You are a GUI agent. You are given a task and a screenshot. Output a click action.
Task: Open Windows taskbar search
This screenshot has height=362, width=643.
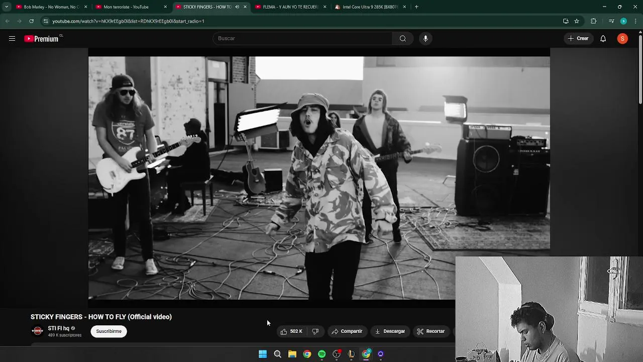click(277, 354)
